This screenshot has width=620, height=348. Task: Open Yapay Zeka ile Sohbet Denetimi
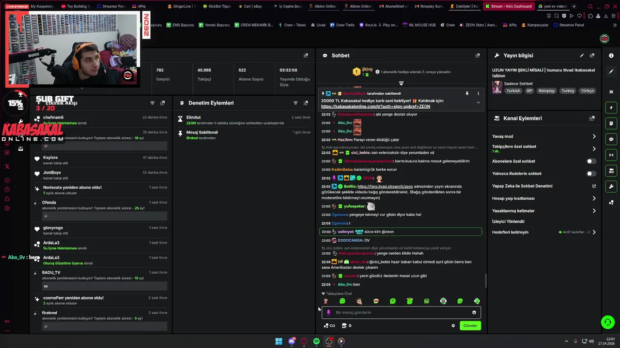(543, 186)
